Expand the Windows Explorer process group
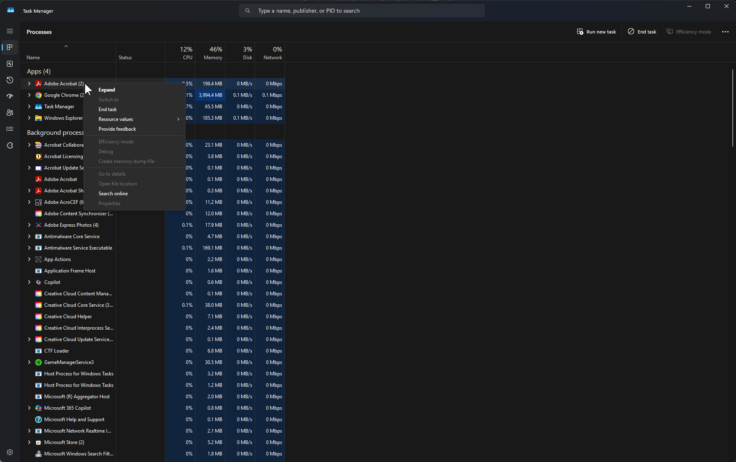Viewport: 736px width, 462px height. [29, 118]
